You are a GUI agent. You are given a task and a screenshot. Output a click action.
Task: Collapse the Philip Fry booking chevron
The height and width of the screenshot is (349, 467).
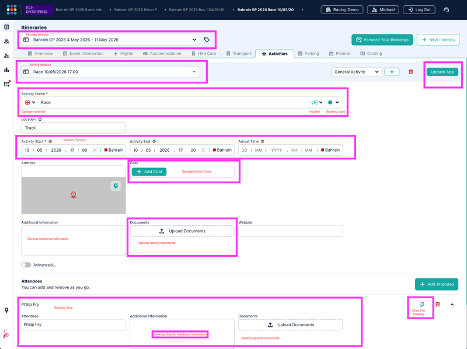point(452,304)
